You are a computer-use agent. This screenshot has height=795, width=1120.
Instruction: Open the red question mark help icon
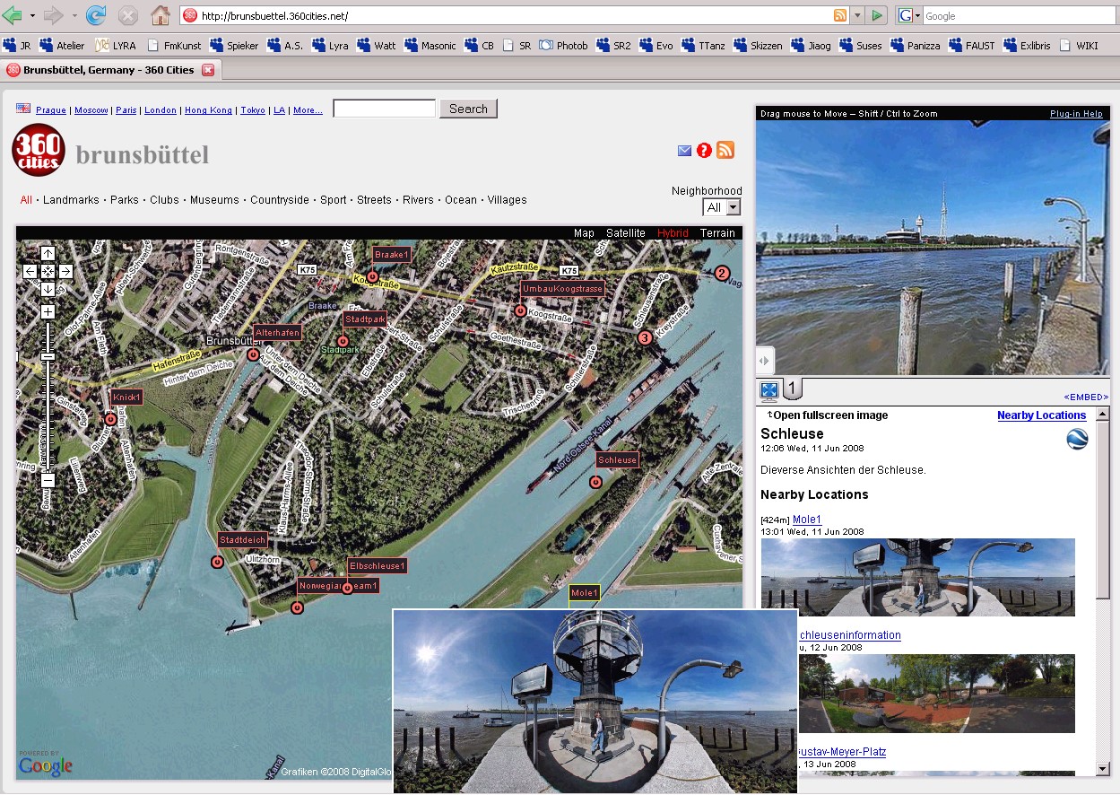point(704,151)
